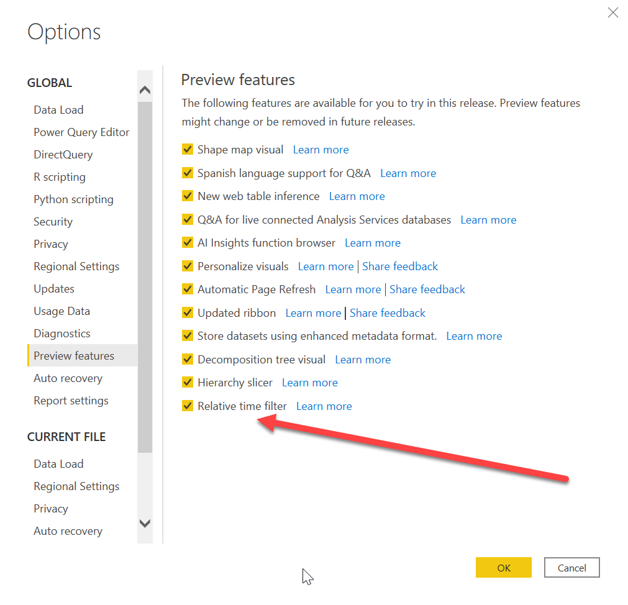Open Learn more for Analysis Services Q&A

click(x=488, y=220)
